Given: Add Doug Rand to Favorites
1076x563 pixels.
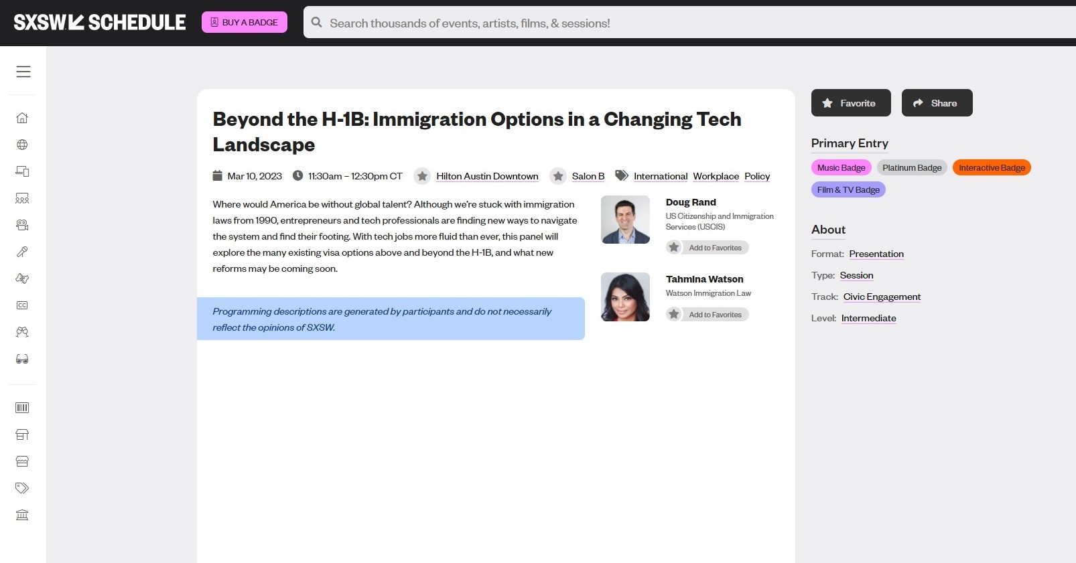Looking at the screenshot, I should 708,248.
